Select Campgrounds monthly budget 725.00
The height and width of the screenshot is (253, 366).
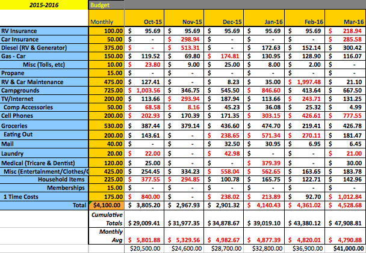(x=107, y=90)
